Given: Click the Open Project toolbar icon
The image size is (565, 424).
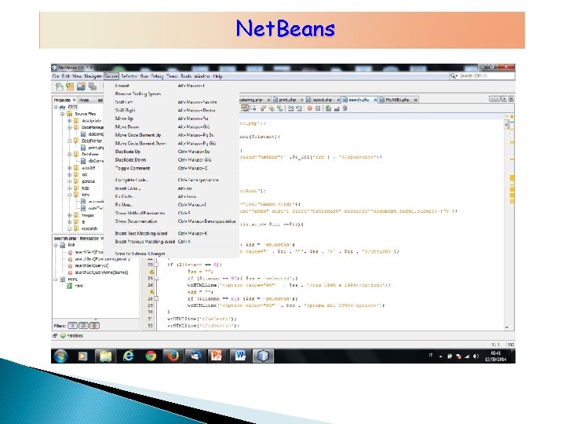Looking at the screenshot, I should [x=81, y=86].
